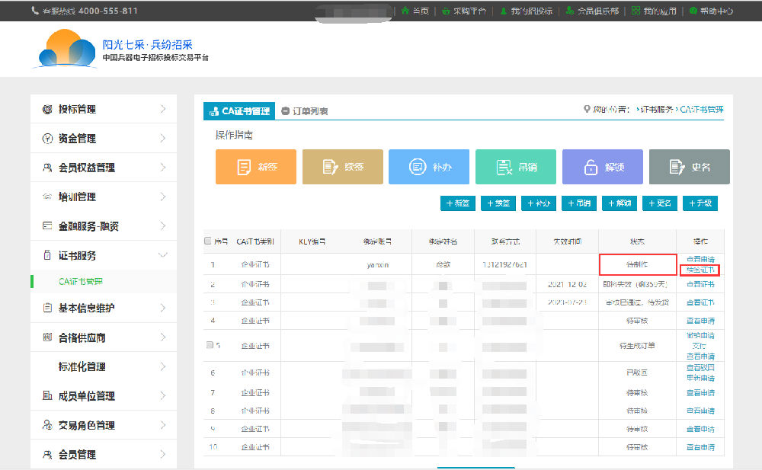Click 重新申请 link in row 6
Viewport: 762px width, 470px height.
(x=700, y=378)
